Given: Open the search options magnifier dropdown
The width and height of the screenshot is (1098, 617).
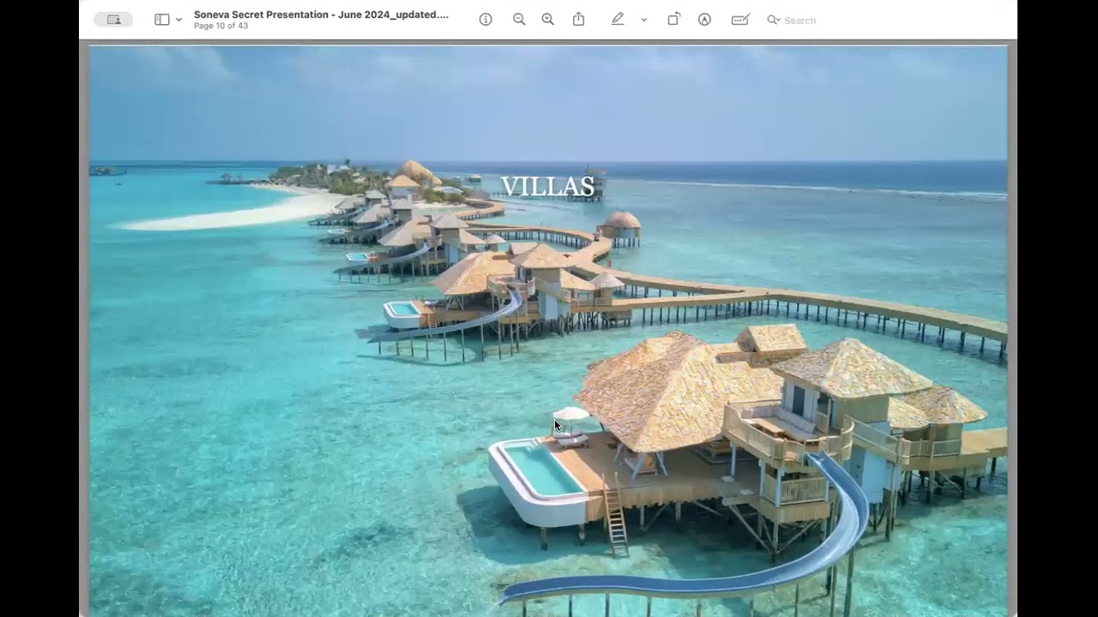Looking at the screenshot, I should click(774, 20).
